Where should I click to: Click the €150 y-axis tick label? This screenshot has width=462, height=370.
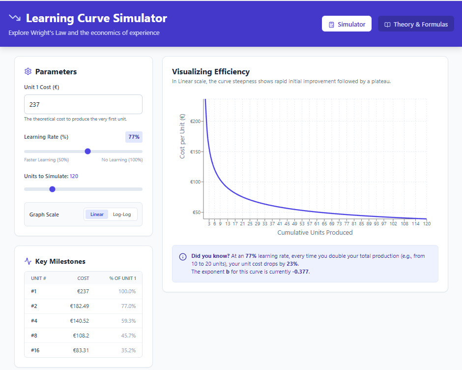click(x=195, y=152)
